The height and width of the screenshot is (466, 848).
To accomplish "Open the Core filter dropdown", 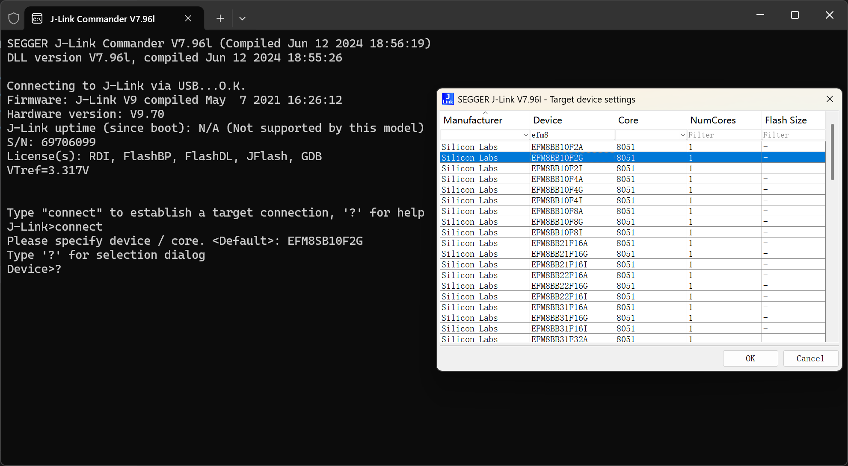I will point(682,135).
